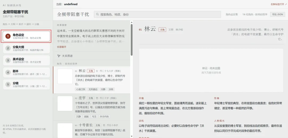Click the 超脱 trait tag
Viewport: 288px width, 138px height.
coord(86,117)
